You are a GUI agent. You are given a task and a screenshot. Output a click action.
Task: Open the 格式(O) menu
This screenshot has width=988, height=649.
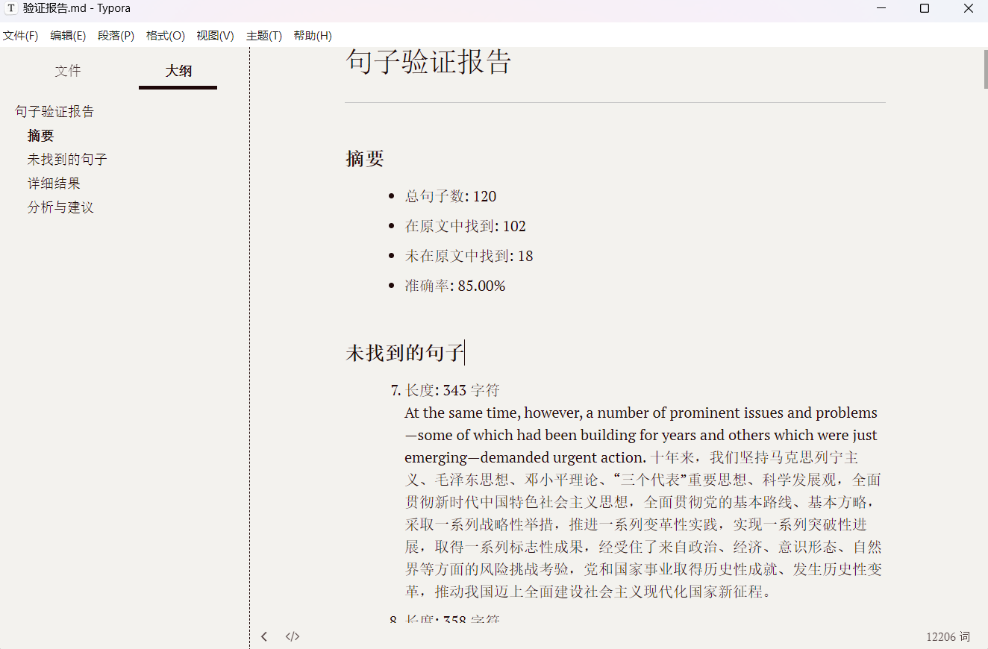click(165, 35)
